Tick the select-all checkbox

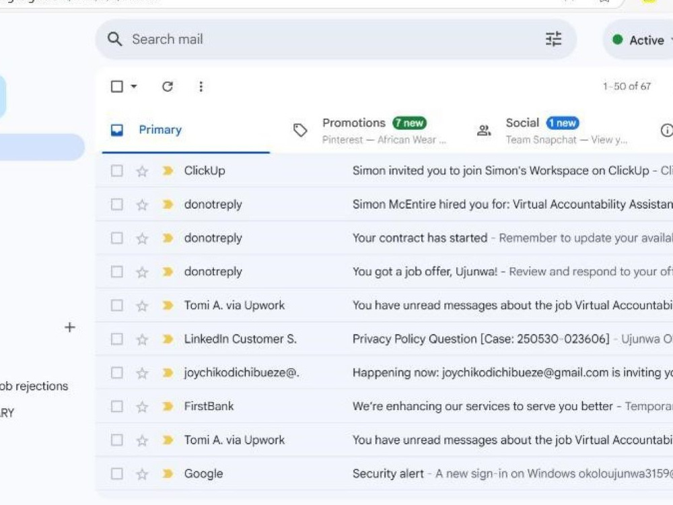click(x=116, y=86)
